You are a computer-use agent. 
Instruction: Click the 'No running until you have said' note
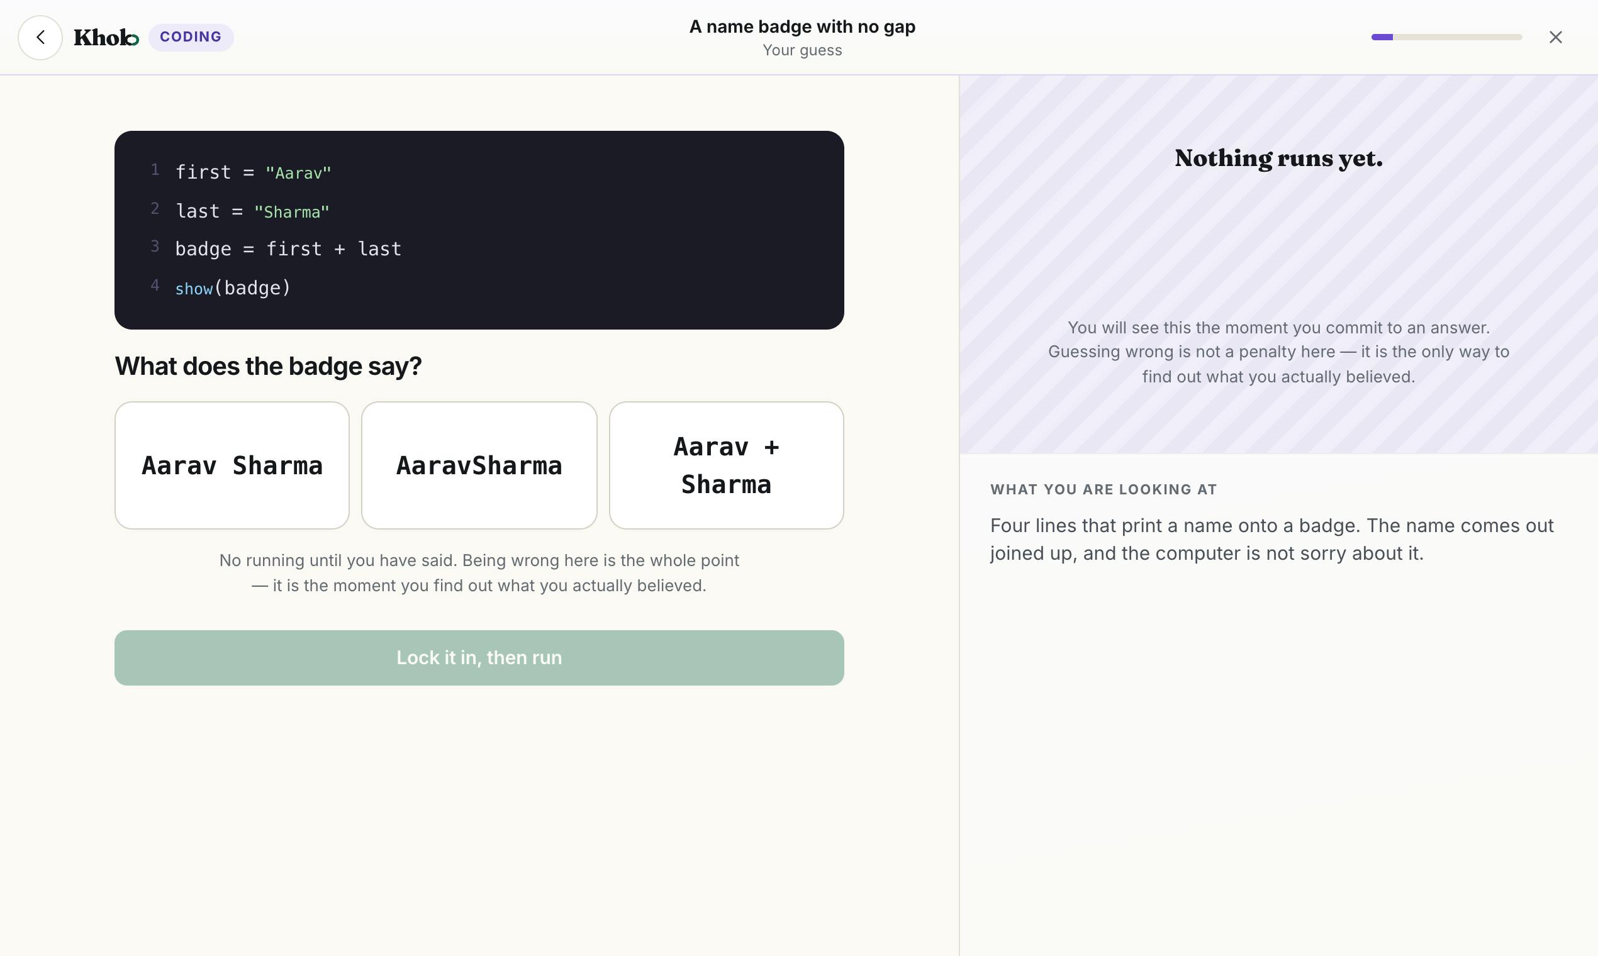(479, 573)
